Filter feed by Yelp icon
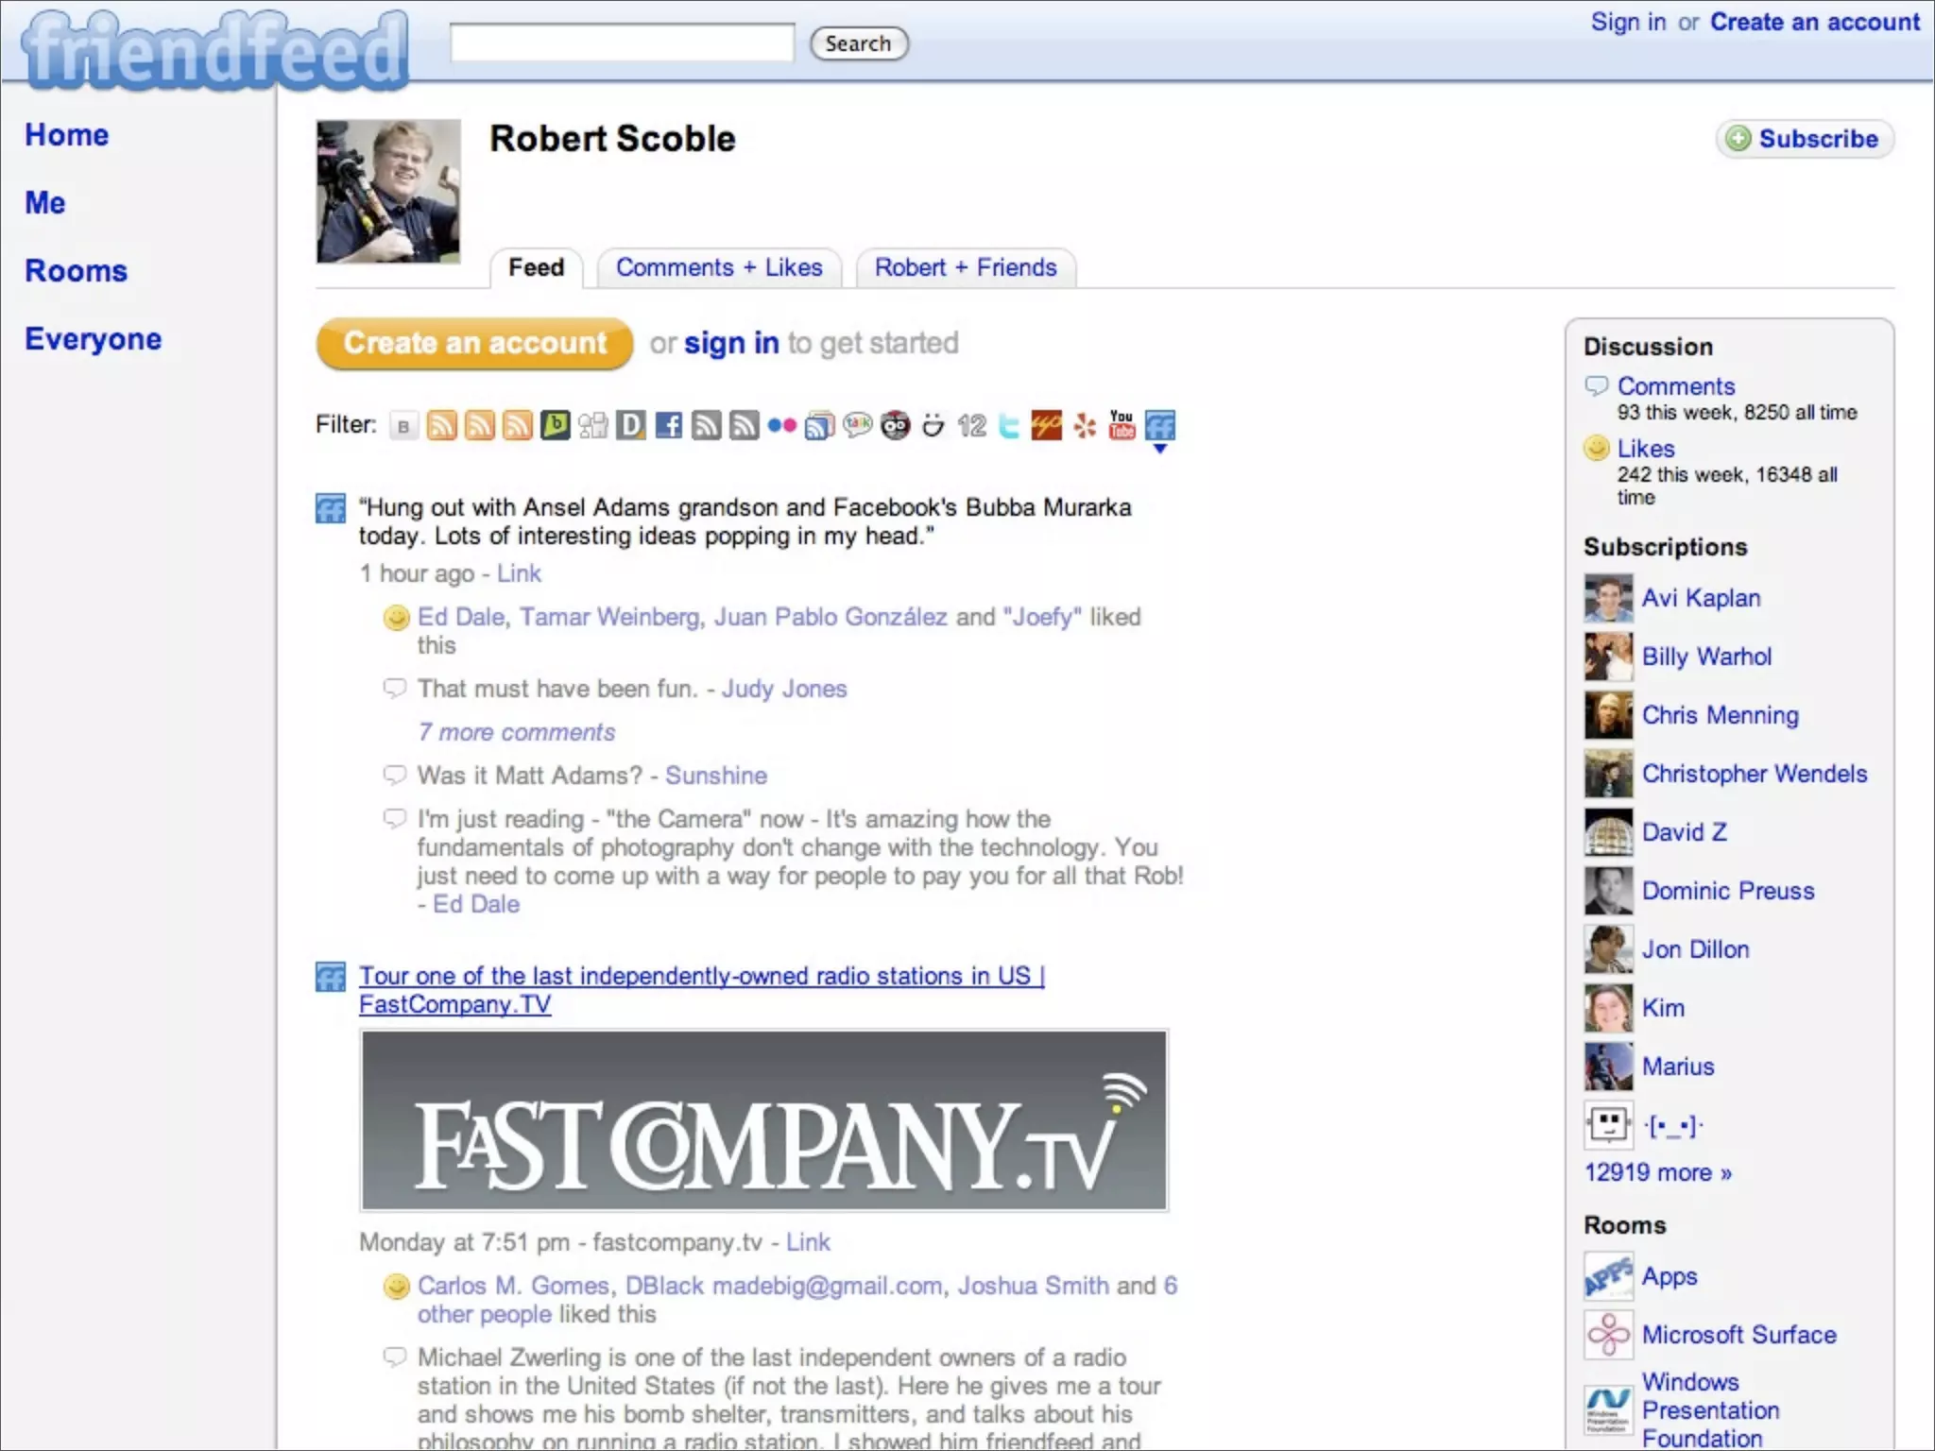1935x1451 pixels. coord(1085,426)
